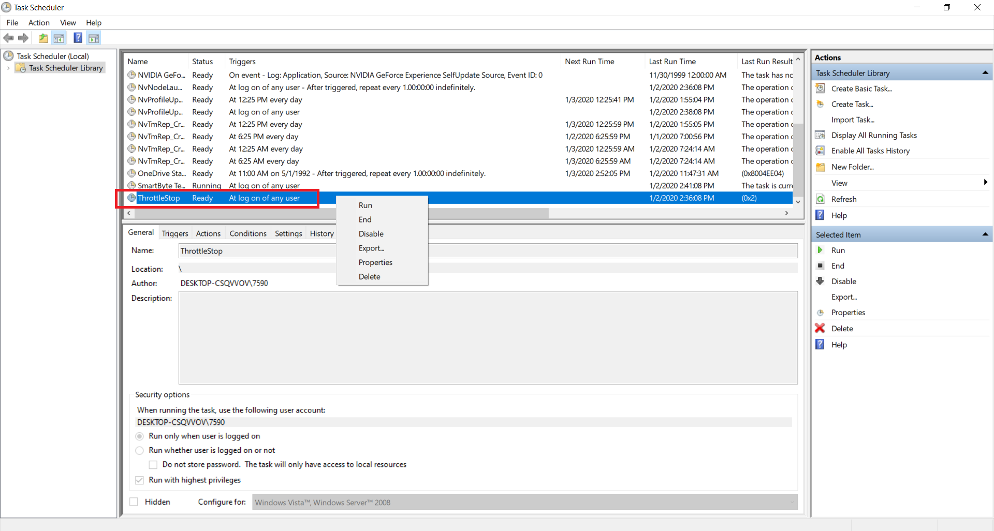
Task: Click the green Run arrow icon
Action: click(x=820, y=250)
